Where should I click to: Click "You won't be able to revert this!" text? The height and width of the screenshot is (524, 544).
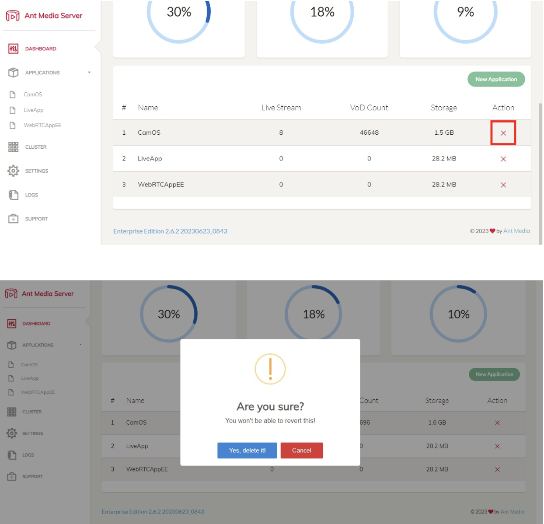(x=270, y=421)
